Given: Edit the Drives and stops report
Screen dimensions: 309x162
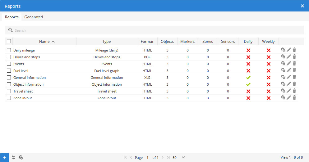Looking at the screenshot, I should point(289,57).
